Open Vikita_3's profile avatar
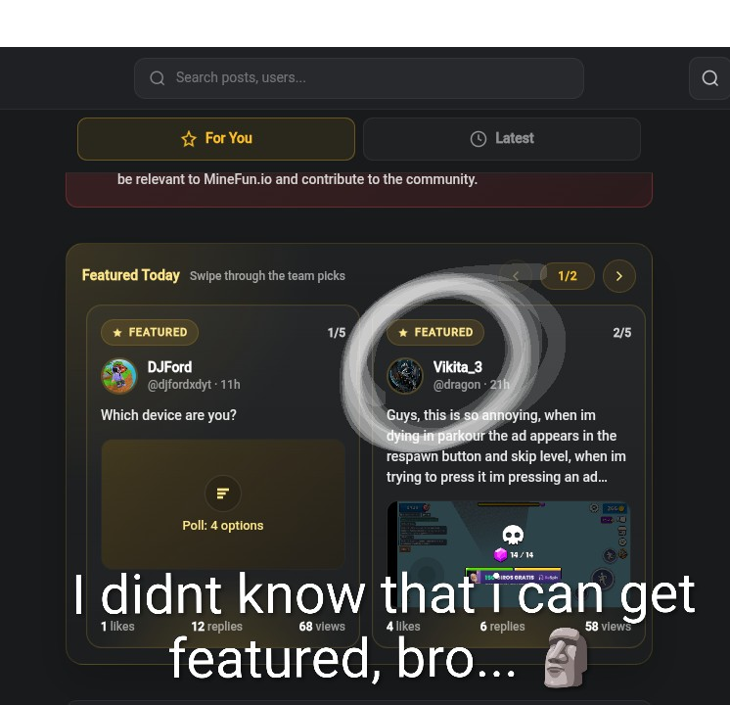This screenshot has height=705, width=730. click(x=405, y=376)
